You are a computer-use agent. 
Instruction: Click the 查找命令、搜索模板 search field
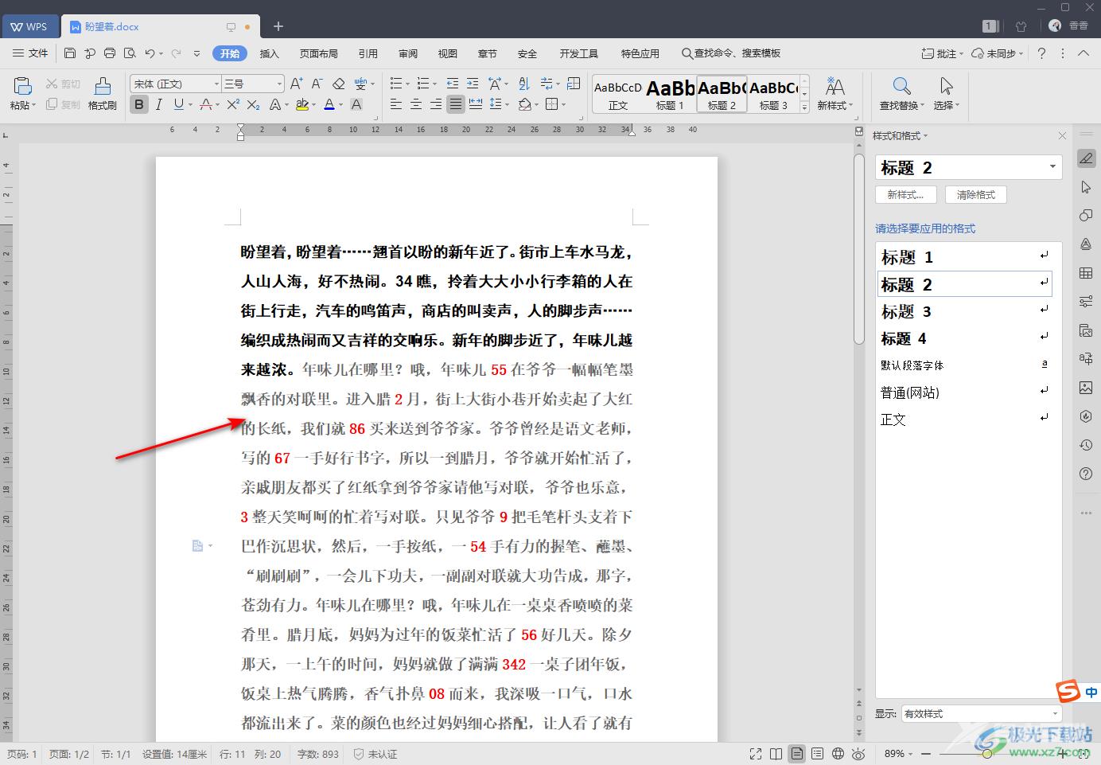731,53
